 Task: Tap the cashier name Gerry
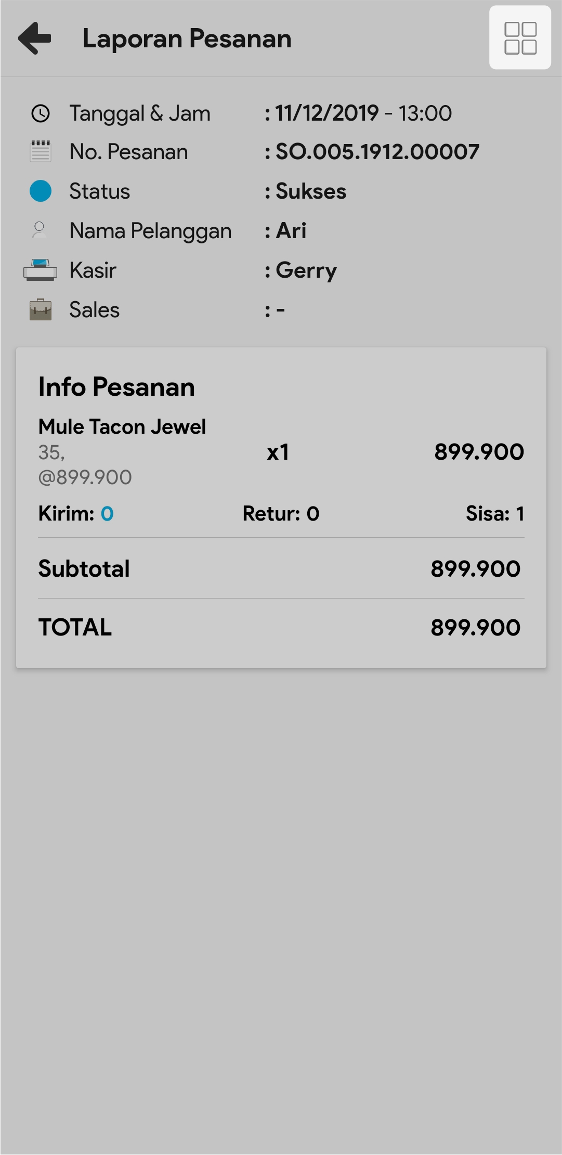click(x=306, y=270)
